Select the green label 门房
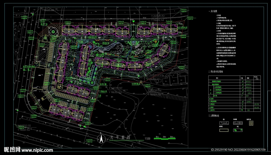 click(100, 95)
